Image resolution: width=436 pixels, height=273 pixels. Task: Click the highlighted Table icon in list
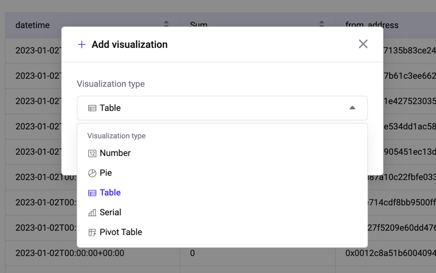coord(92,193)
